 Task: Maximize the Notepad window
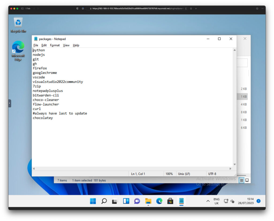click(x=219, y=39)
